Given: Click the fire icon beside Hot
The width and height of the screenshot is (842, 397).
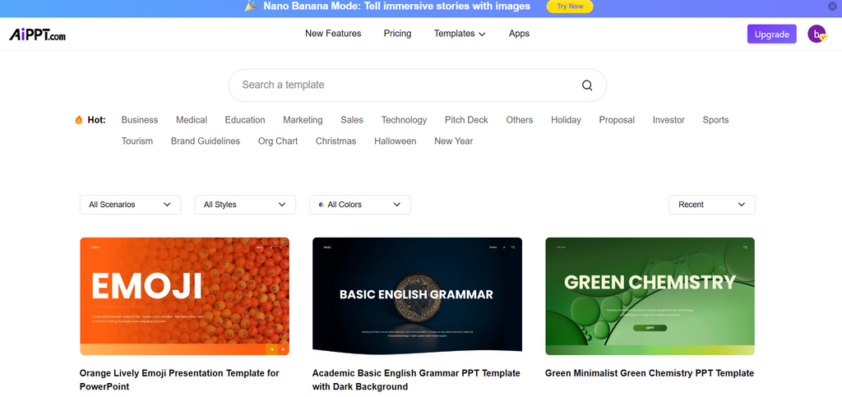Looking at the screenshot, I should [x=79, y=120].
